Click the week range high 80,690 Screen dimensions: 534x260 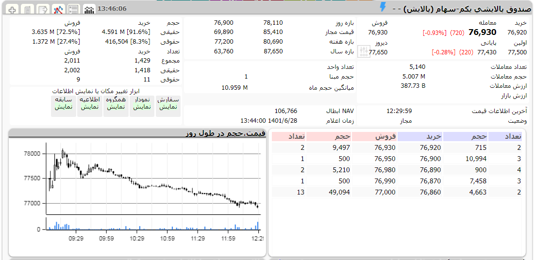pyautogui.click(x=273, y=42)
